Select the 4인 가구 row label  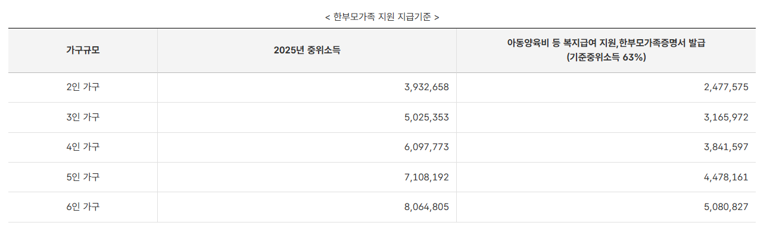click(x=83, y=147)
